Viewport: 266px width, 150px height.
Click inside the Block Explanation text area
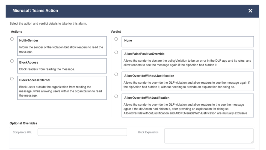(x=208, y=136)
